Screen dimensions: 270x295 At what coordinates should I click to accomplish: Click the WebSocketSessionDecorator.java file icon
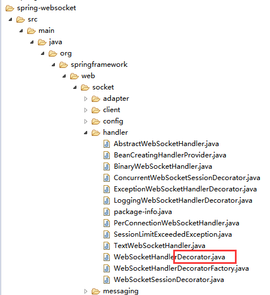point(106,280)
